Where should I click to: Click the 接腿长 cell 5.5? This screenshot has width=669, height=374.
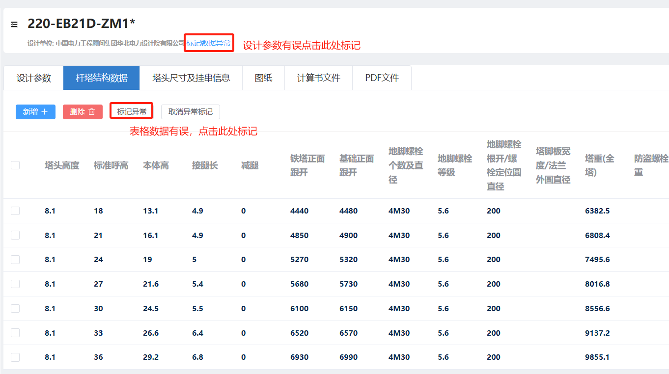[x=197, y=308]
